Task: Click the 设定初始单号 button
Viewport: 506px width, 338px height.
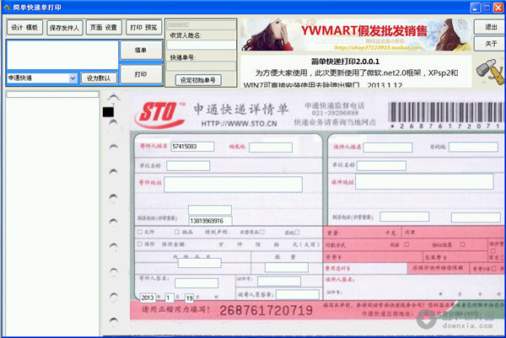Action: pos(198,80)
